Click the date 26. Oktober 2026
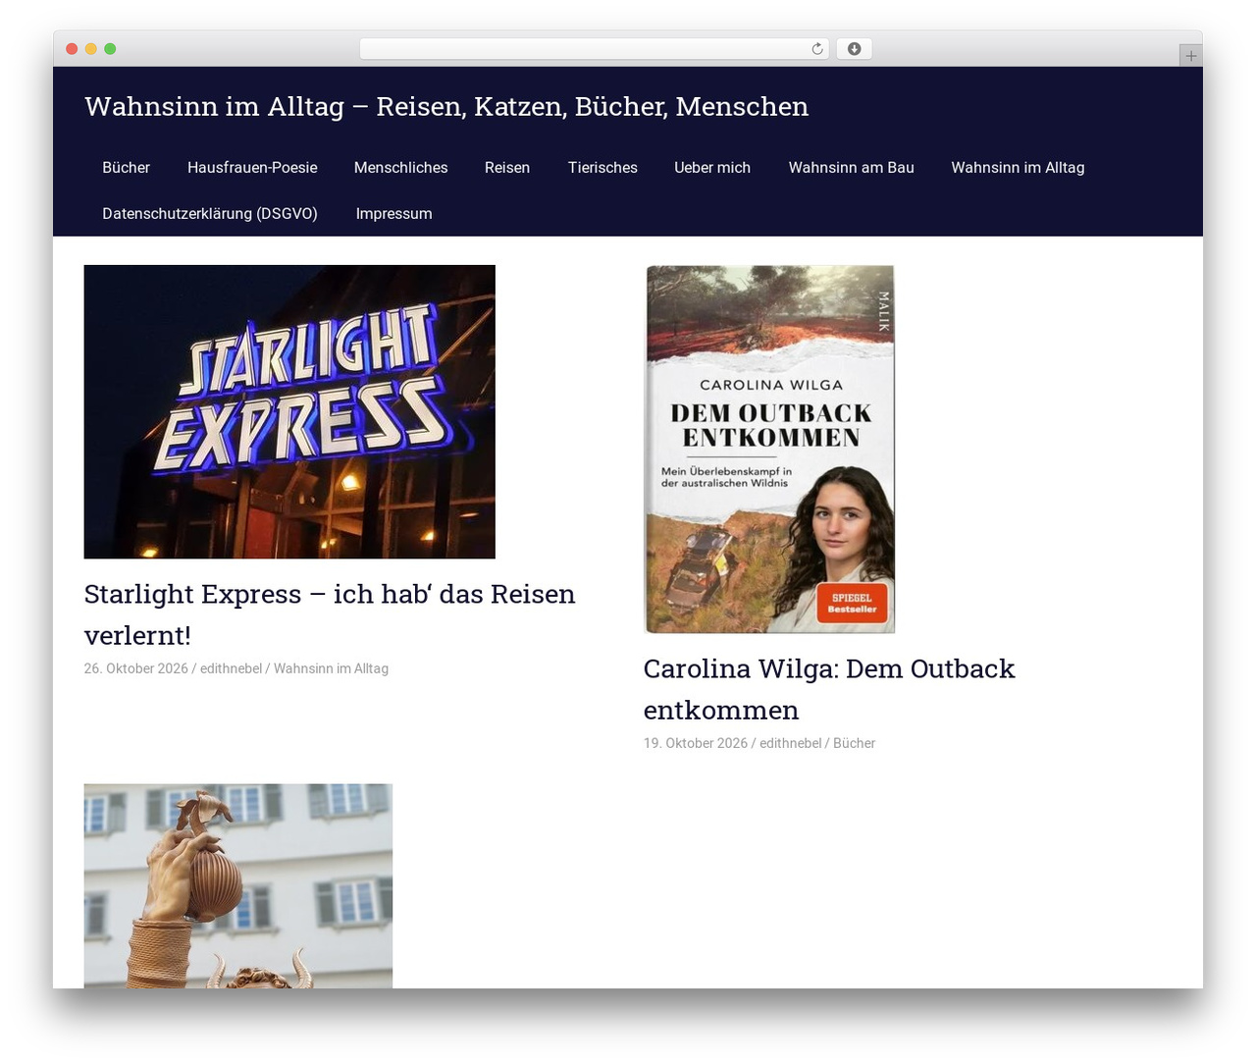 coord(136,668)
